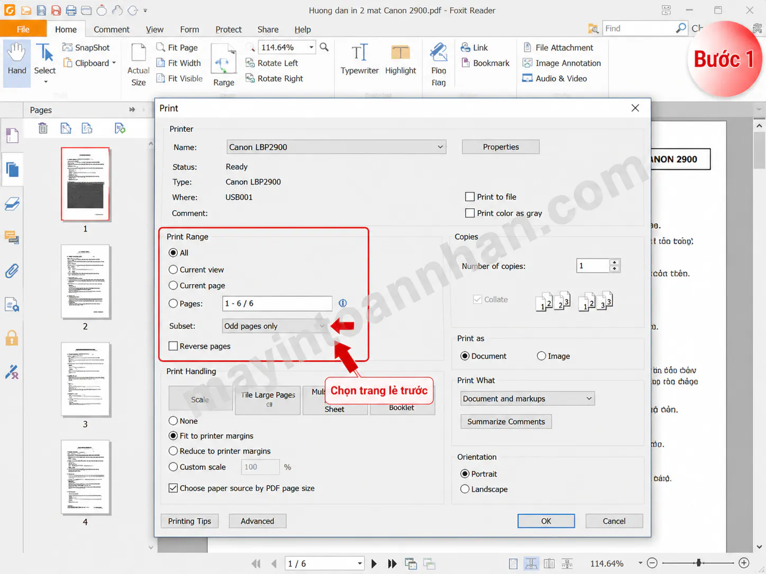Open the page number dropdown
Screen dimensions: 766x574
360,563
